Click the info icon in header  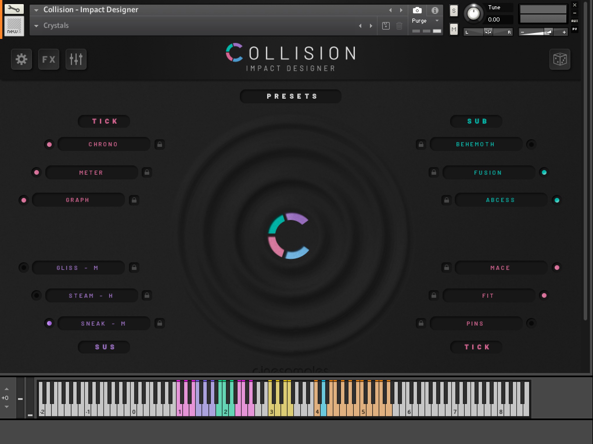click(435, 10)
